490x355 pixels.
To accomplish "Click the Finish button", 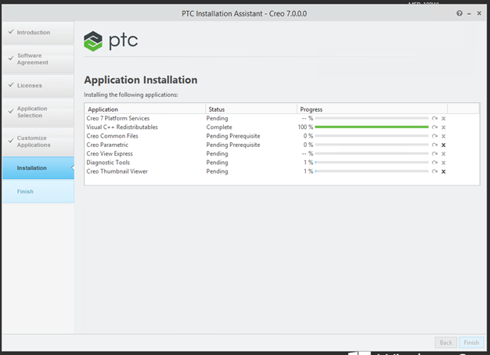I will tap(471, 342).
